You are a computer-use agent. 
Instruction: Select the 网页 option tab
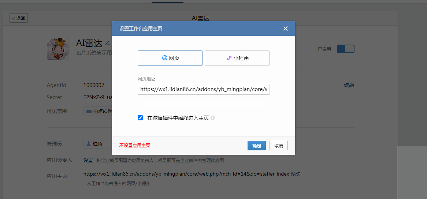170,58
